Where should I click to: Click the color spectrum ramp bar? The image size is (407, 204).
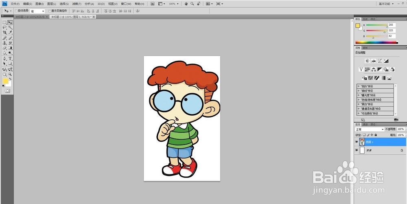376,42
